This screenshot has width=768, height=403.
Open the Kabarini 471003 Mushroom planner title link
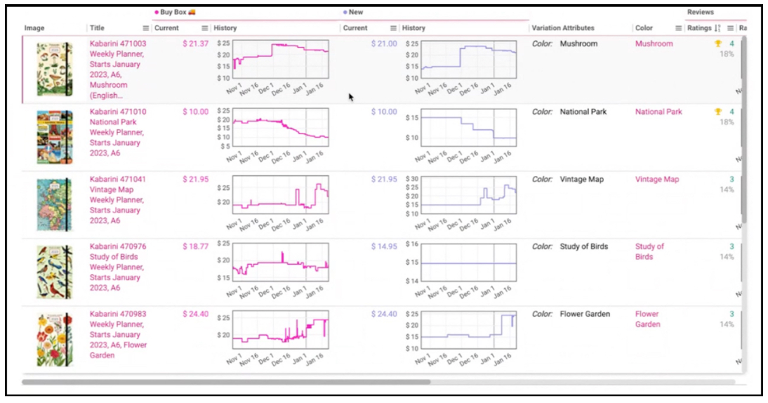(117, 69)
